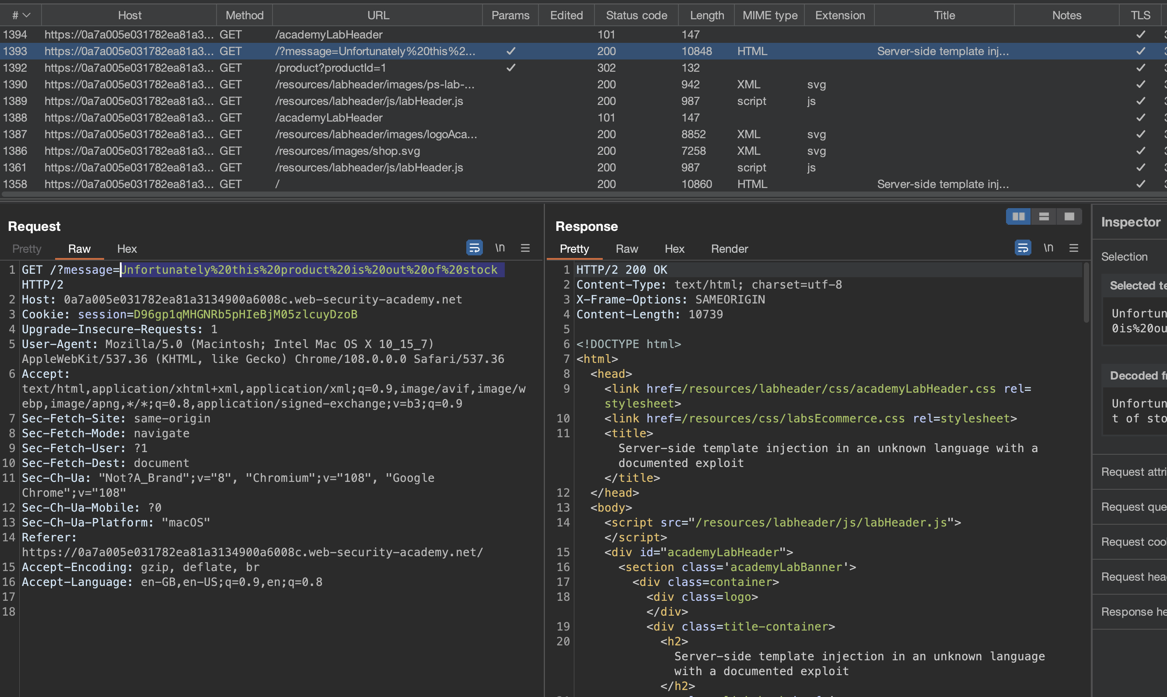Screen dimensions: 1167x697
Task: Expand Request attributes section in Inspector
Action: point(1133,471)
